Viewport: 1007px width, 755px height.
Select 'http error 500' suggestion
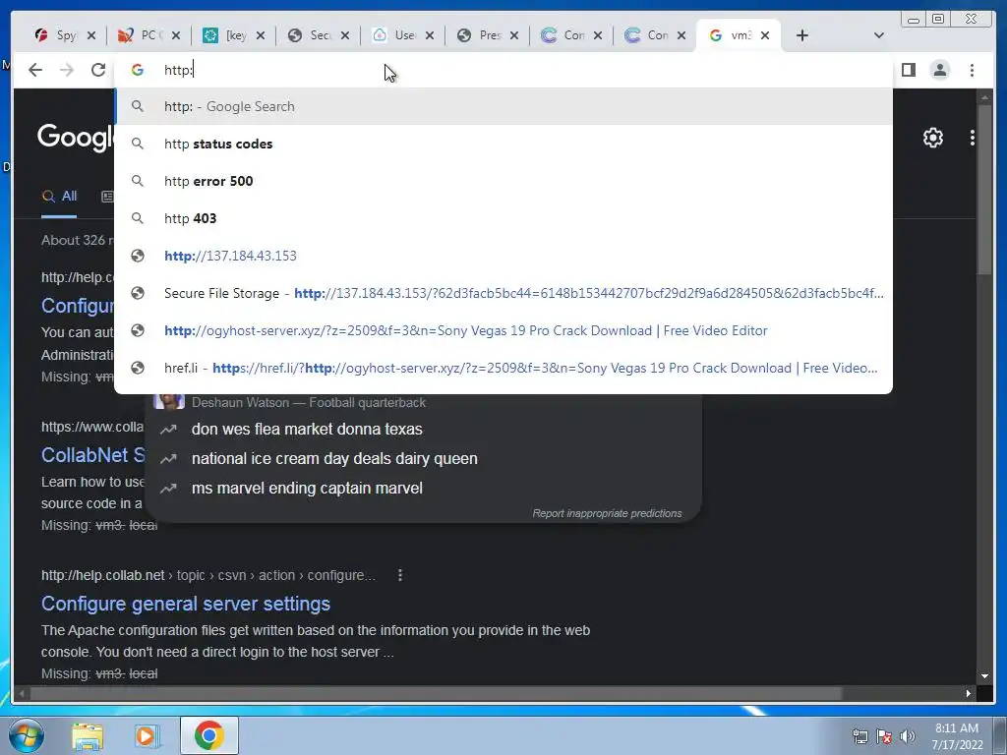pos(503,181)
